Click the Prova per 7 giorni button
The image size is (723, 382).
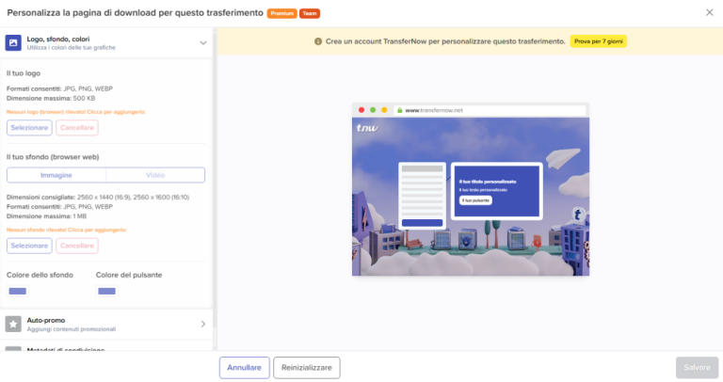[599, 41]
